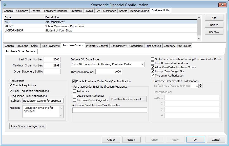Image resolution: width=229 pixels, height=146 pixels.
Task: Open the Consignment sub-tab
Action: [x=118, y=46]
